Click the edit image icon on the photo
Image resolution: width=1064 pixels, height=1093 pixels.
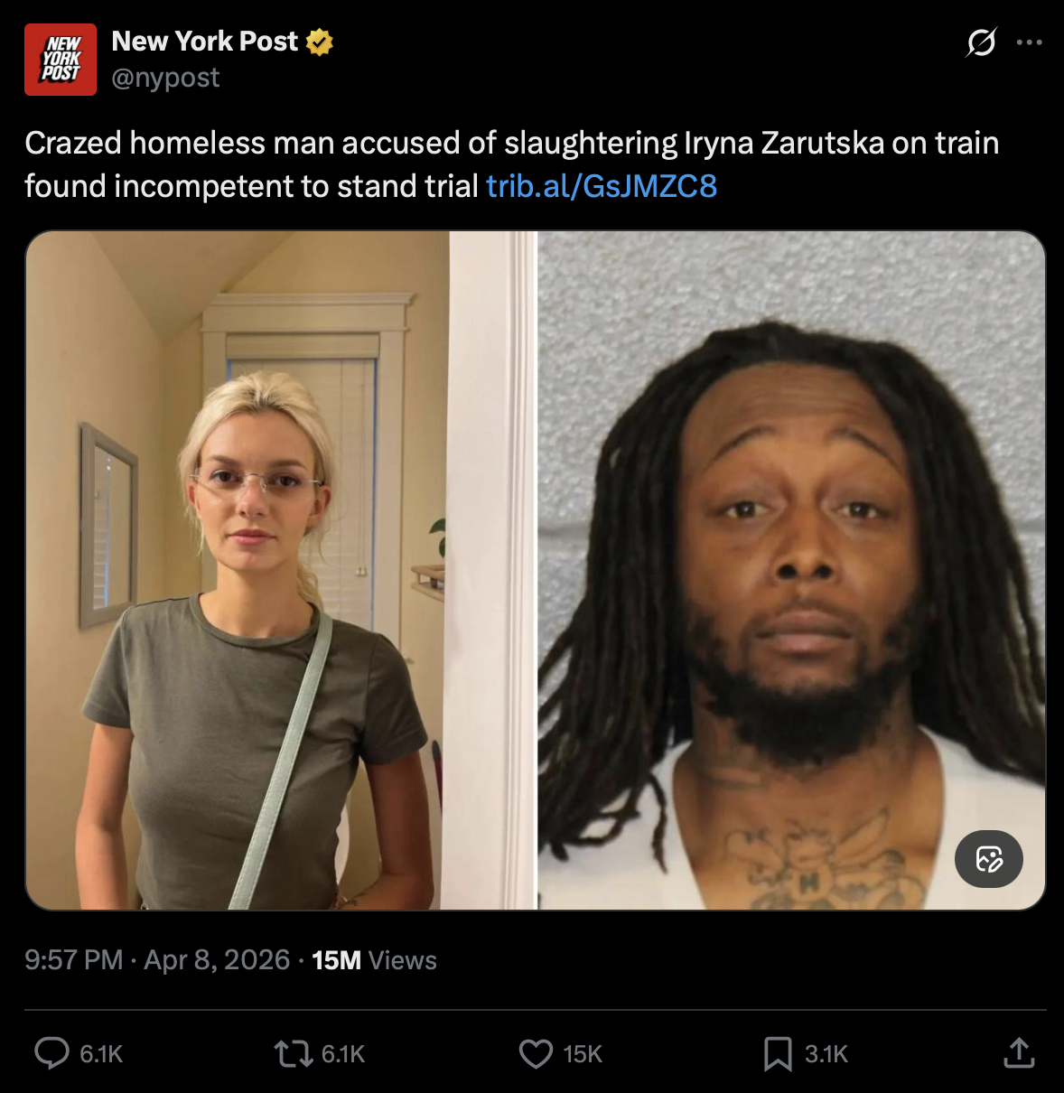pyautogui.click(x=989, y=858)
